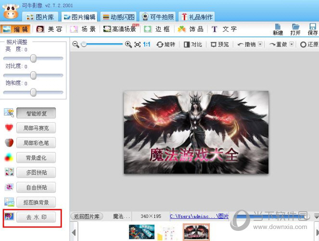
Task: Click the 对比度 contrast slider handle
Action: click(34, 76)
